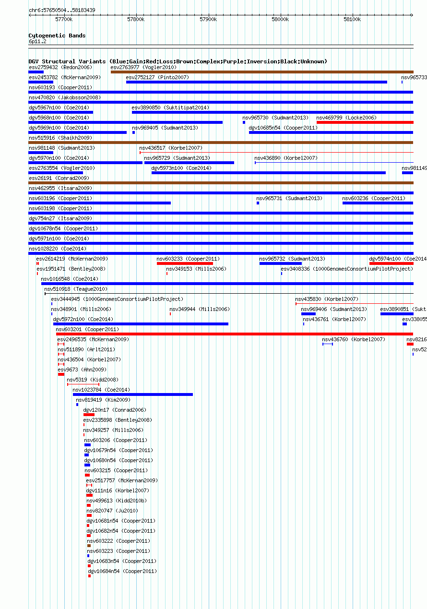427x609 pixels.
Task: Select the nsv499613 (Kidd2010b) label
Action: pos(117,501)
